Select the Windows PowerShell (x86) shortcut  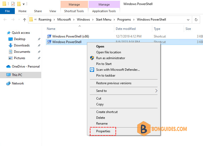71,36
